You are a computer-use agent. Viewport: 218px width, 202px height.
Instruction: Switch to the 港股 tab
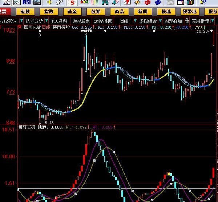[x=25, y=12]
